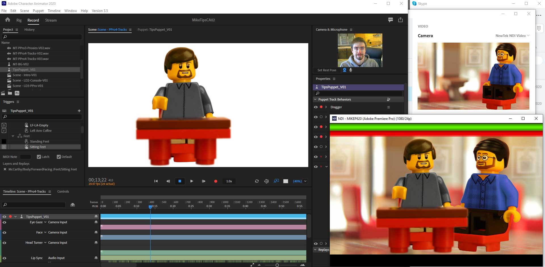Open Eye Gaze track dropdown
545x267 pixels.
(x=45, y=222)
